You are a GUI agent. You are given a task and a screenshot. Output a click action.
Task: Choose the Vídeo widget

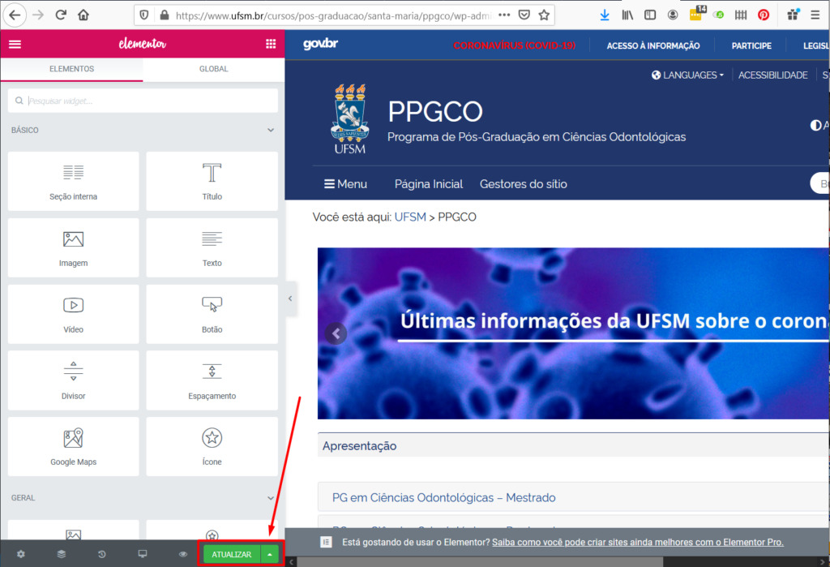click(73, 314)
